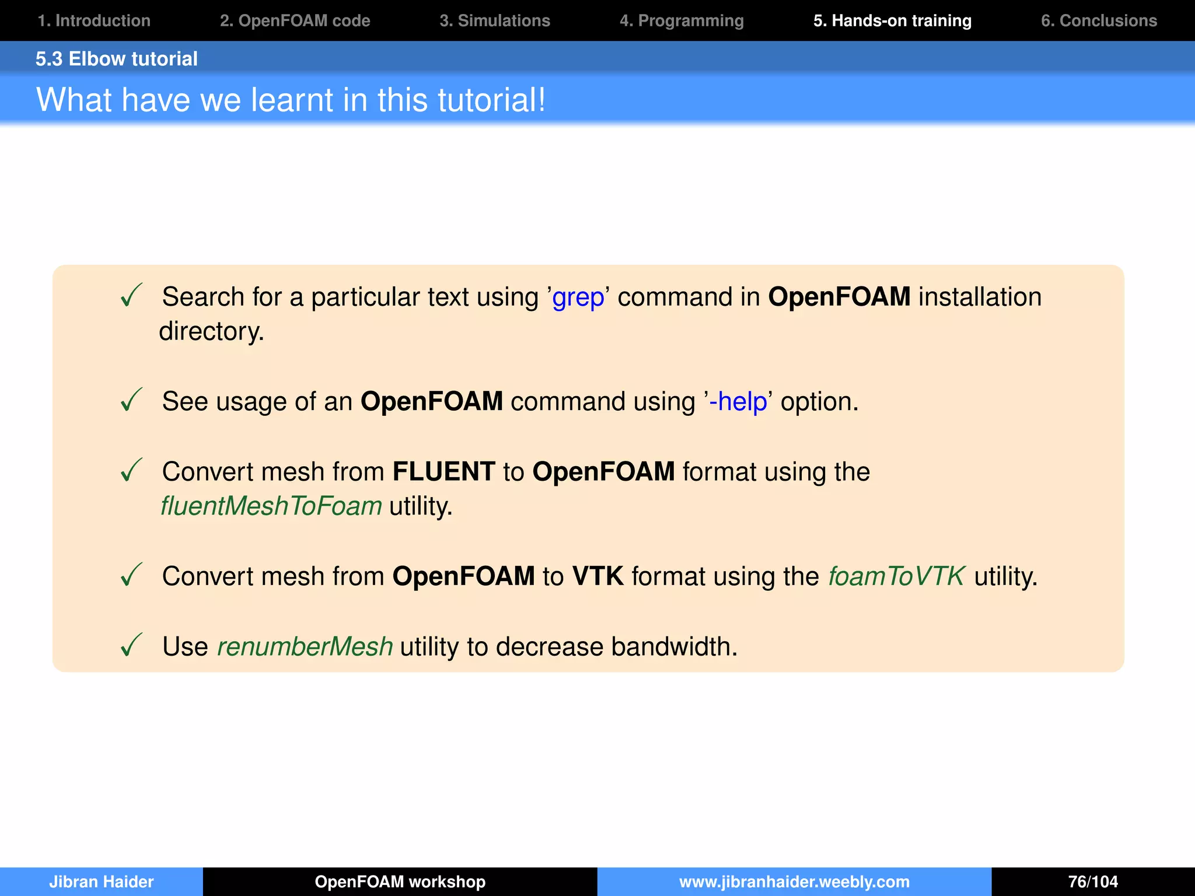Open the 1. Introduction section
This screenshot has height=896, width=1195.
[94, 20]
